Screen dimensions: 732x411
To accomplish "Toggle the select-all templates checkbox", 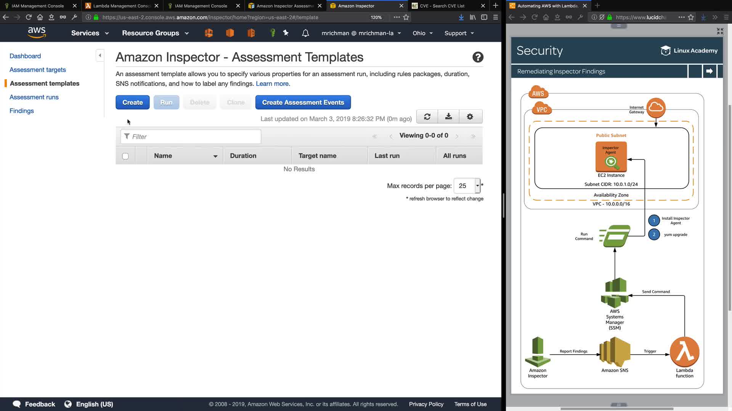I will 125,156.
